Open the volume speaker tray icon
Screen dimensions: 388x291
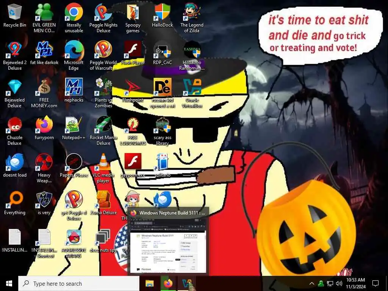click(x=339, y=283)
